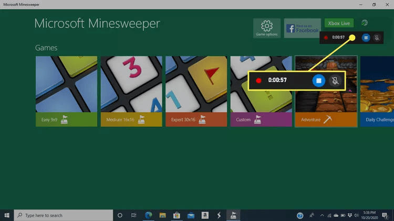Viewport: 394px width, 221px height.
Task: Click the 'Type here to search' box
Action: [63, 215]
